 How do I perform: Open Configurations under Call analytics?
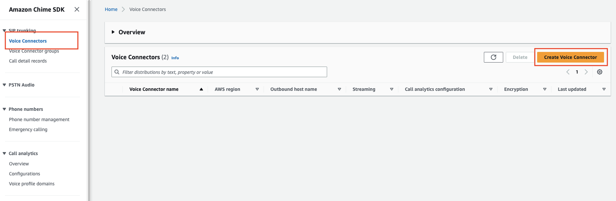(25, 174)
